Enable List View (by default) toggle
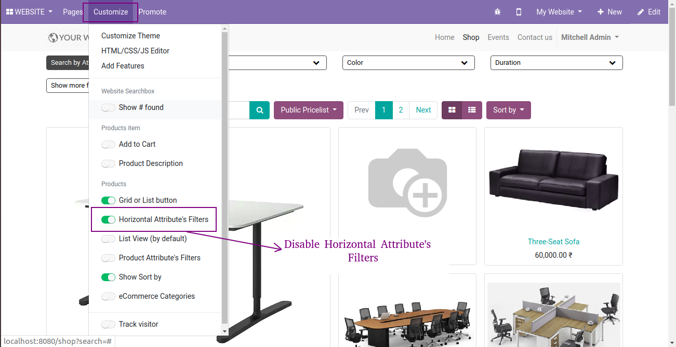The height and width of the screenshot is (347, 676). pyautogui.click(x=108, y=239)
